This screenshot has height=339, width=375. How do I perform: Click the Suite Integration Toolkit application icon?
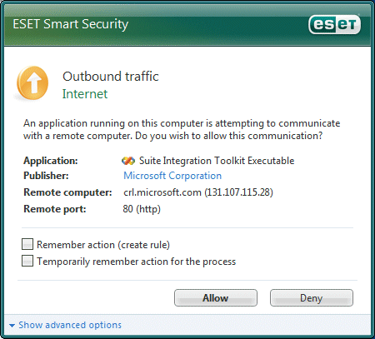(128, 161)
